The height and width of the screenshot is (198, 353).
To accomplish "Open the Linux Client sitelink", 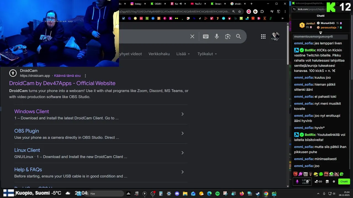I will point(27,150).
